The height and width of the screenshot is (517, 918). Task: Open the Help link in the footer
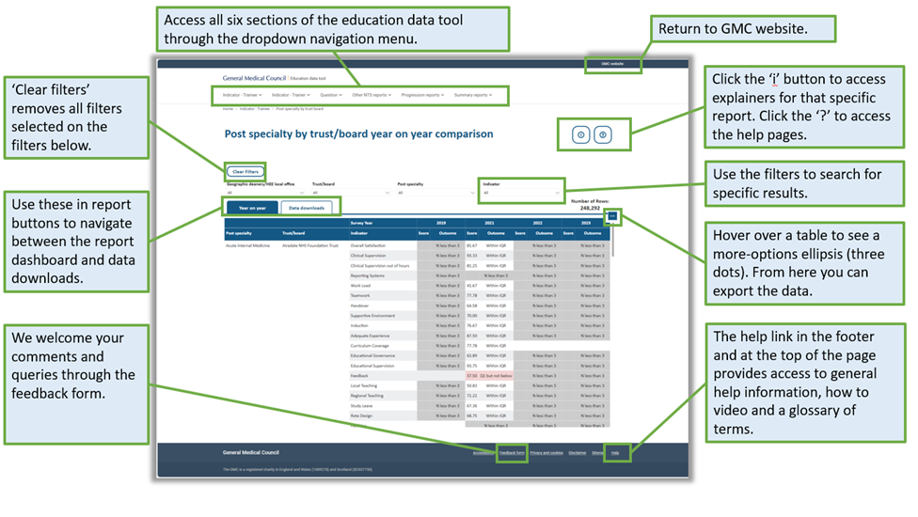pyautogui.click(x=615, y=453)
